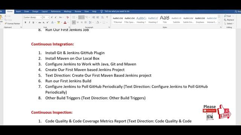The height and width of the screenshot is (135, 241).
Task: Open the borders dropdown arrow
Action: point(107,22)
